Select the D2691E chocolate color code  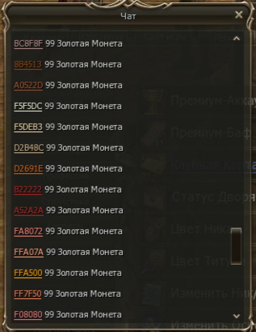pyautogui.click(x=28, y=168)
